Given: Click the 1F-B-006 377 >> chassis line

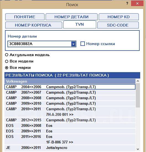Looking at the screenshot, I should [60, 142].
